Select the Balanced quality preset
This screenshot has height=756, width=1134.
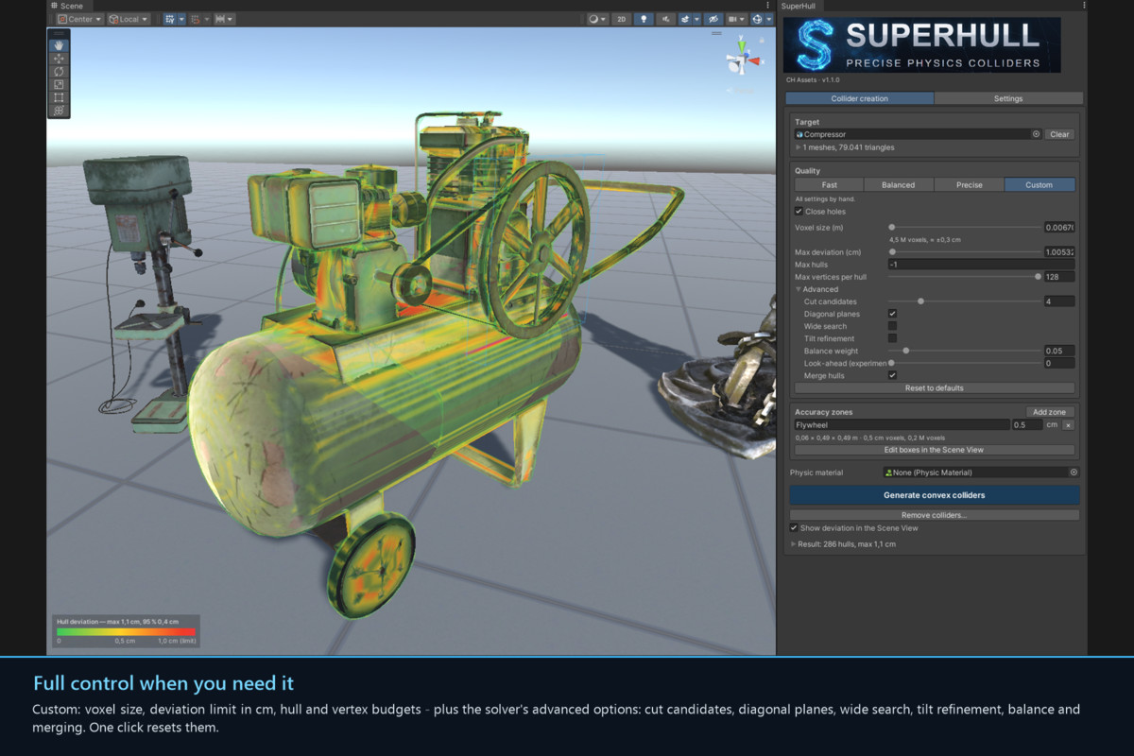click(899, 185)
